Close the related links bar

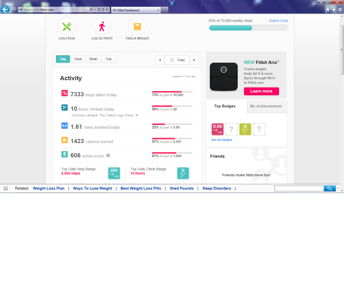point(338,188)
